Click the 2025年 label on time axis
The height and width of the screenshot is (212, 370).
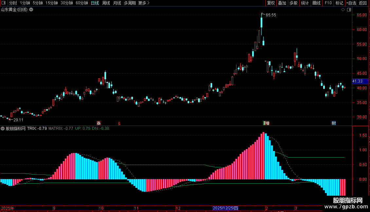pos(8,208)
